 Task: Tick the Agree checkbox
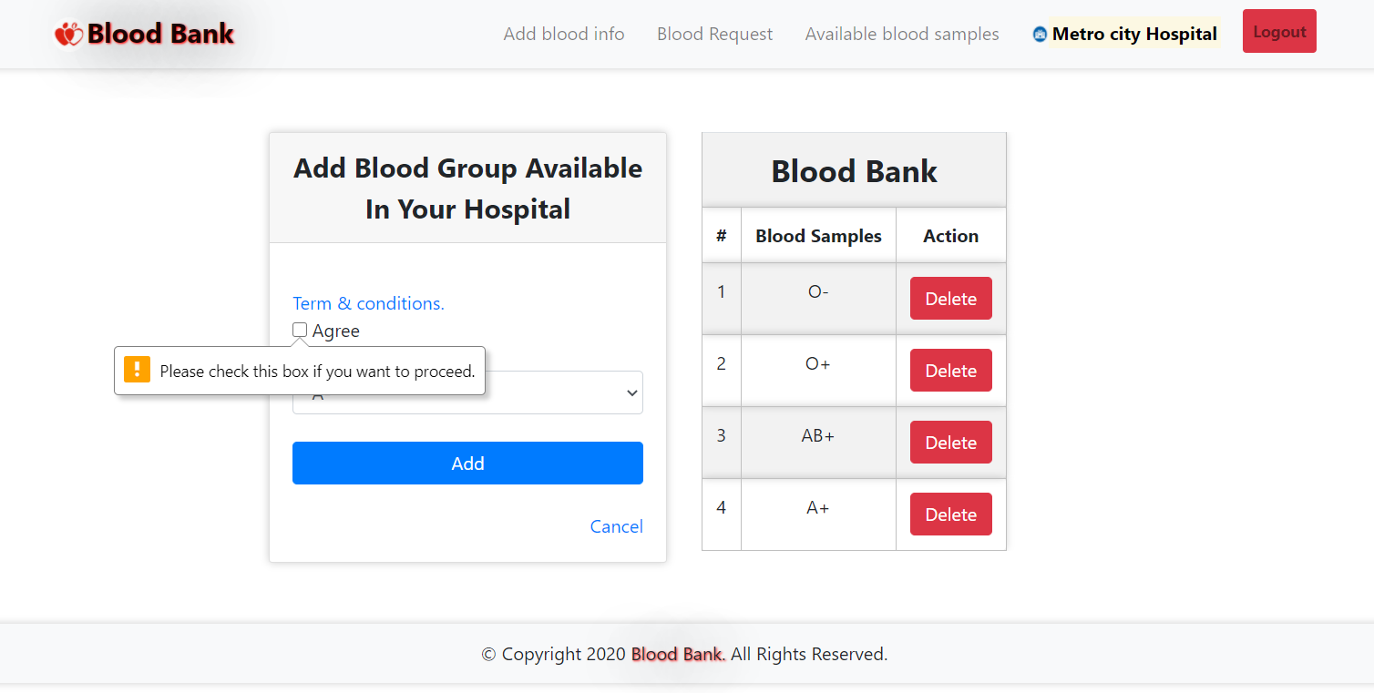(x=300, y=330)
